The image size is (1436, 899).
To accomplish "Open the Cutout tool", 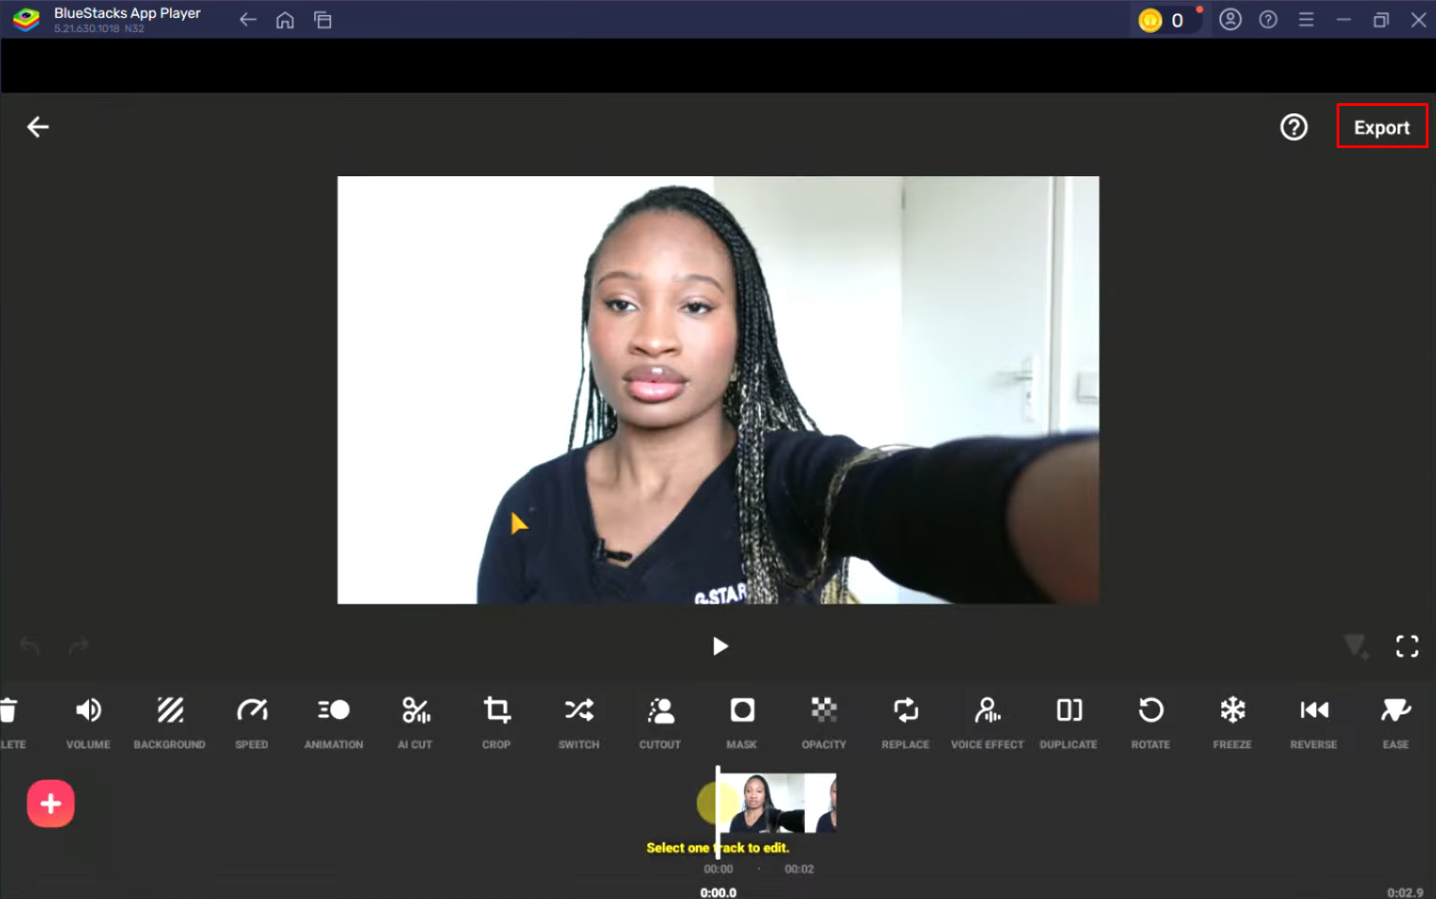I will click(x=659, y=722).
